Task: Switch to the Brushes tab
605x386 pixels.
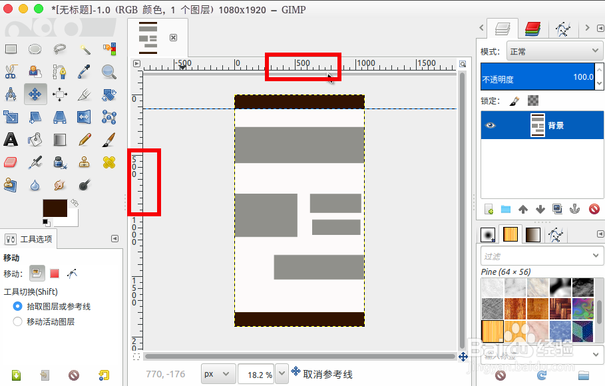Action: 488,234
